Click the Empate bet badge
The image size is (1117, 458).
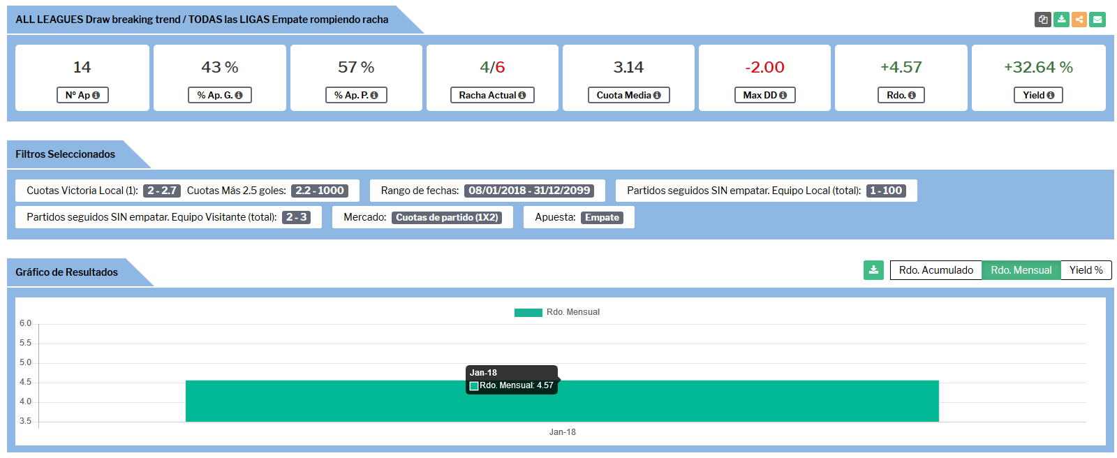pyautogui.click(x=602, y=218)
